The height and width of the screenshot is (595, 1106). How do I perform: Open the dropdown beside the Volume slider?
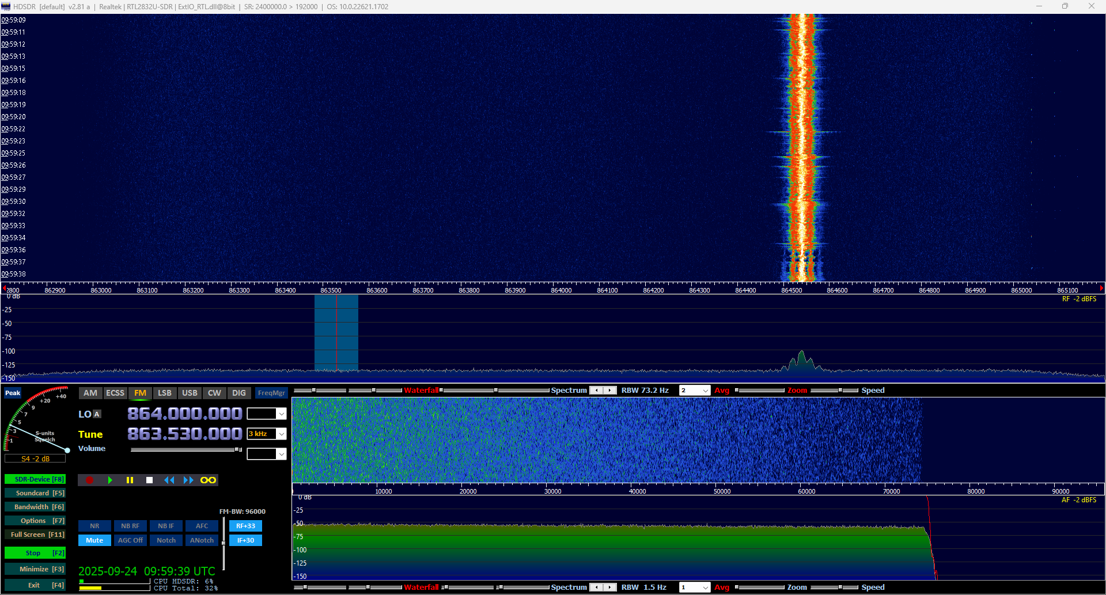click(x=281, y=454)
